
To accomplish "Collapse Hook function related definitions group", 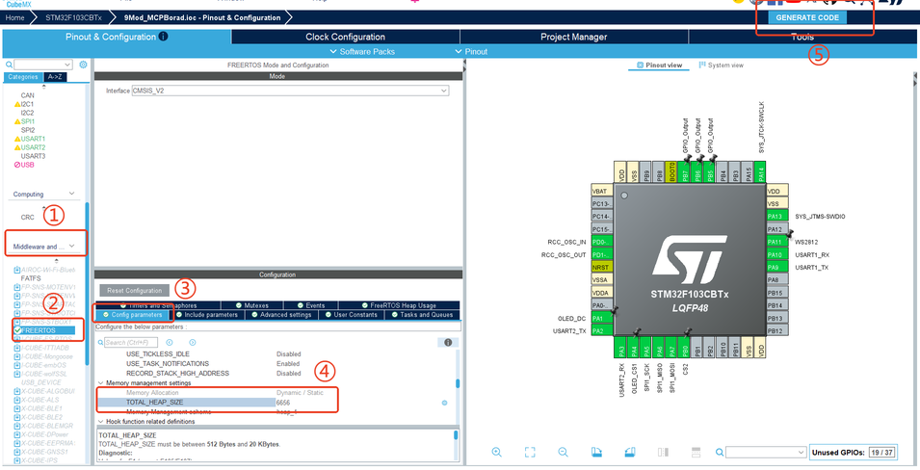I will [100, 421].
